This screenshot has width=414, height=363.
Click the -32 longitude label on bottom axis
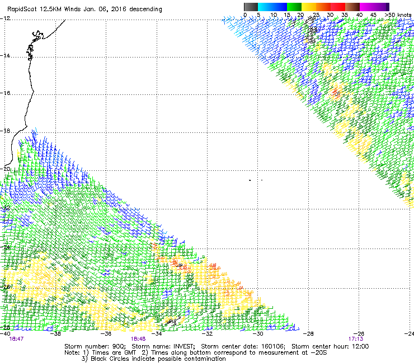[207, 334]
